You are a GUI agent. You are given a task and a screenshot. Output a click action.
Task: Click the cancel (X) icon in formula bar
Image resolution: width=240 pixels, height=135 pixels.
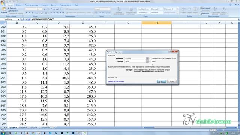click(24, 19)
